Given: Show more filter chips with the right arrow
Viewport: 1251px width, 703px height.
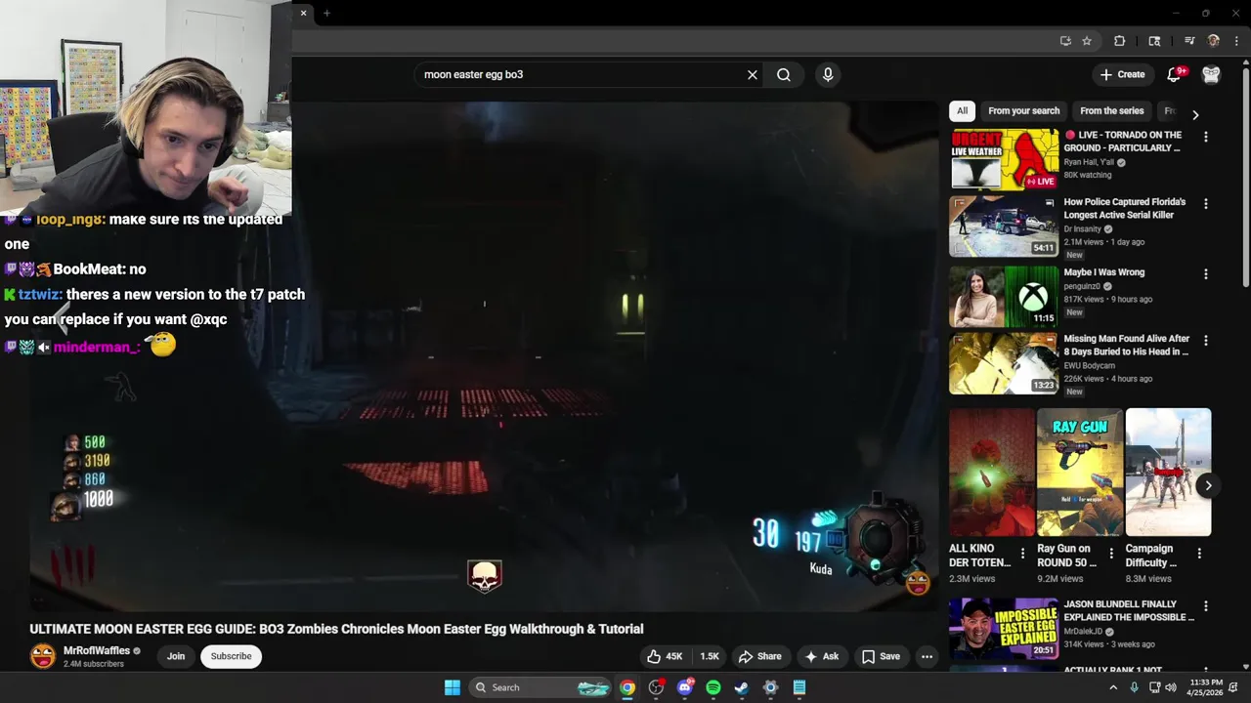Looking at the screenshot, I should (x=1194, y=114).
